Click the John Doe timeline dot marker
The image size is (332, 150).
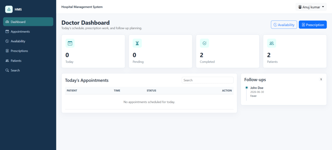[246, 87]
